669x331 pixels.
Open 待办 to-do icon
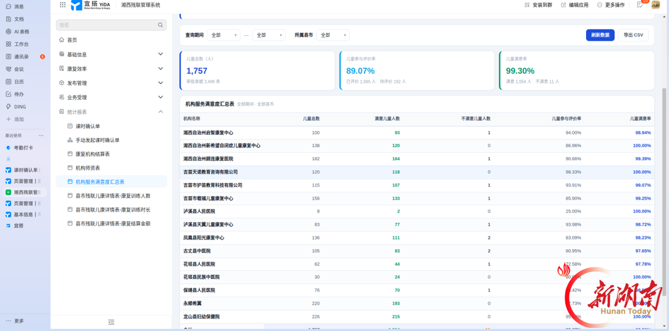click(9, 94)
